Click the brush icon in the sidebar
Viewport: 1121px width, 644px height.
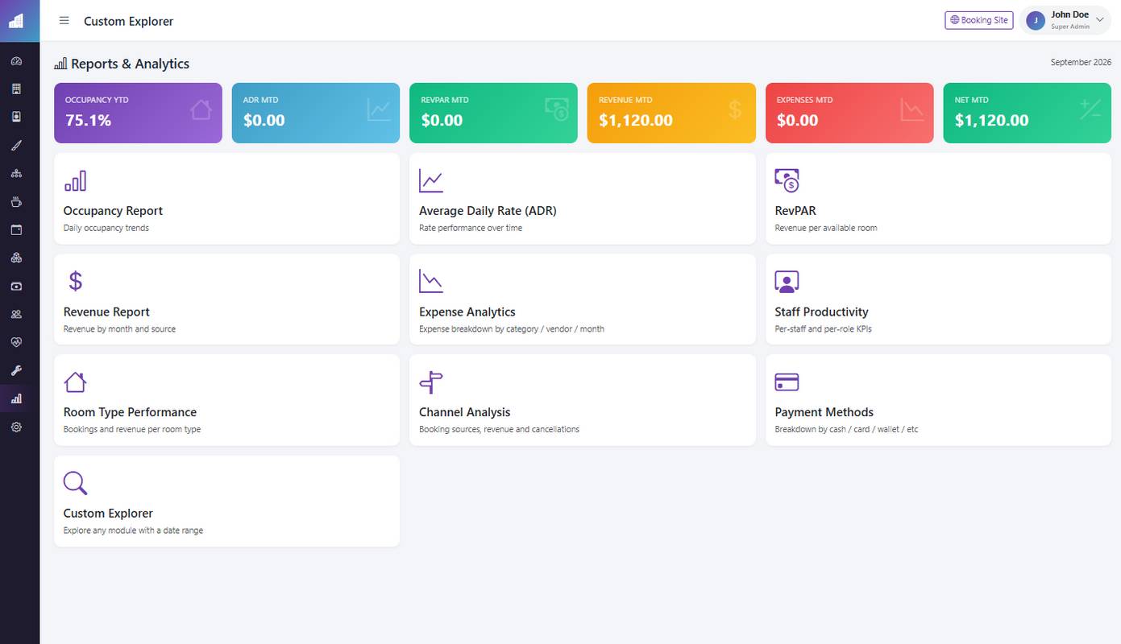click(x=16, y=146)
